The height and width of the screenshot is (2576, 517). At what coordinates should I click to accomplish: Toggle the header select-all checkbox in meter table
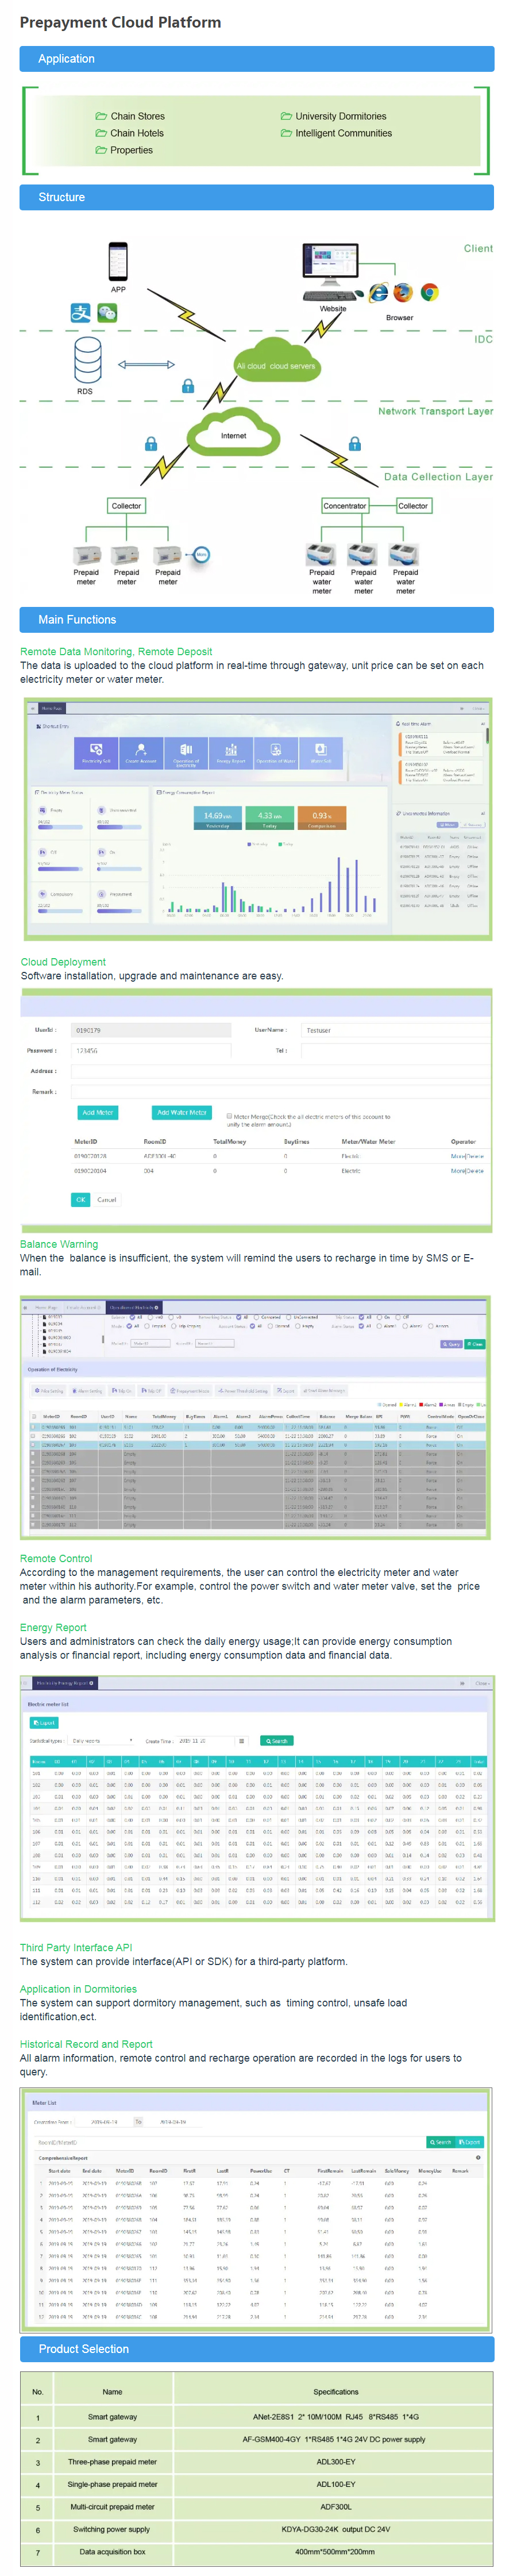[34, 1416]
